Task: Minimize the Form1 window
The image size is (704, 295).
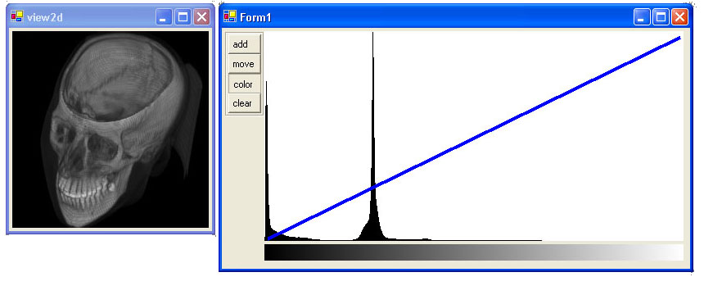Action: 642,17
